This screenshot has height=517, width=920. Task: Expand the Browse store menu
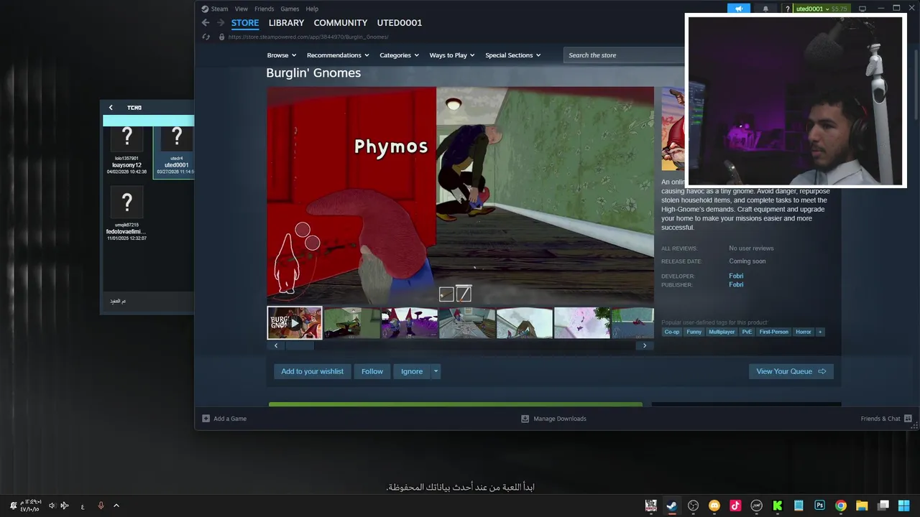pyautogui.click(x=281, y=55)
